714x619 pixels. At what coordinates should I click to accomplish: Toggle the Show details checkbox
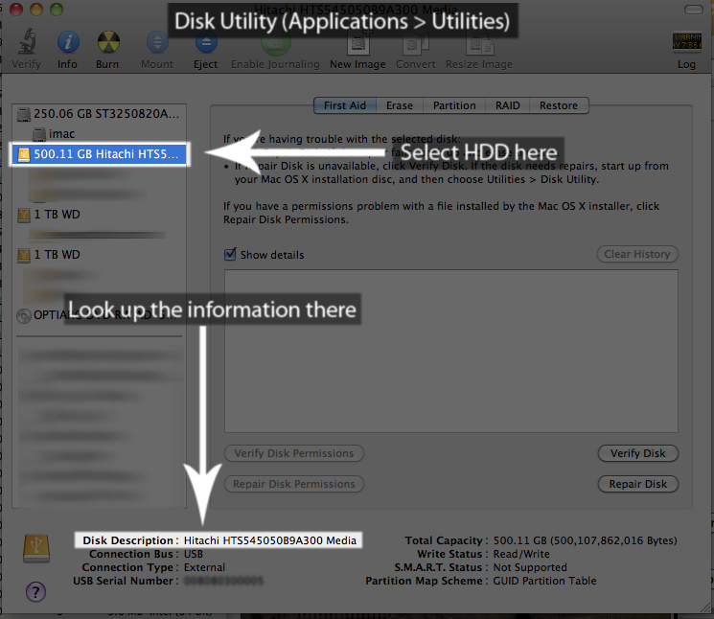[230, 254]
